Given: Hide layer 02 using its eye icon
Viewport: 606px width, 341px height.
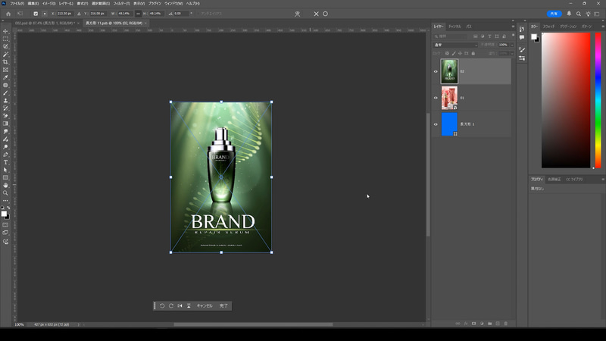Looking at the screenshot, I should click(436, 71).
